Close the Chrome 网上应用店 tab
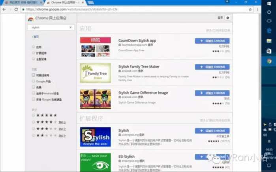276x172 pixels. point(83,2)
